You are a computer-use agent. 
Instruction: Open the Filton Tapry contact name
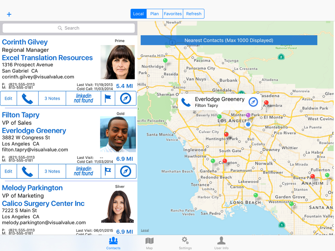tap(21, 115)
